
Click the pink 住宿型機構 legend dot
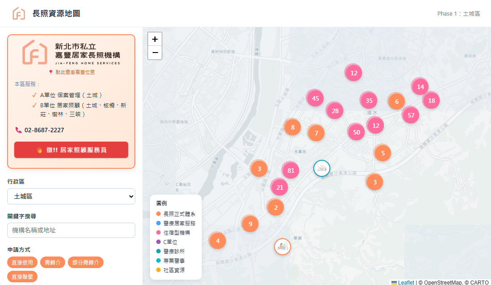158,232
